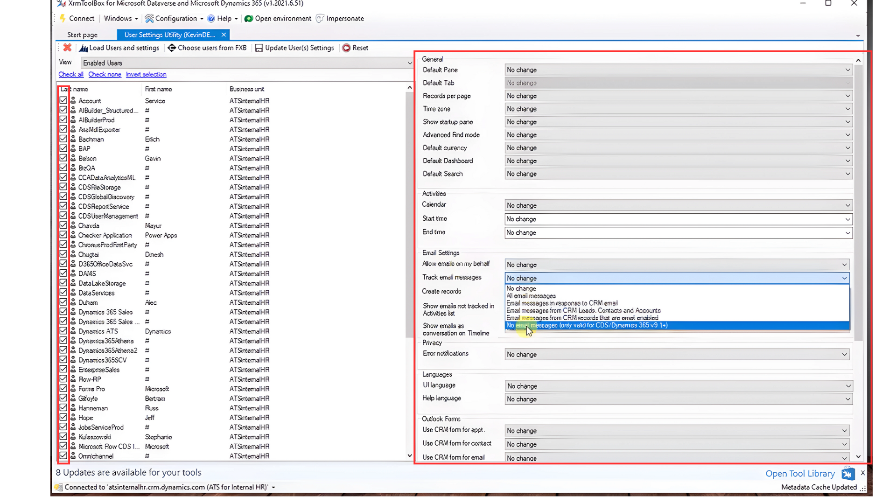This screenshot has width=896, height=504.
Task: Click user icon beside Hope row
Action: pyautogui.click(x=73, y=418)
